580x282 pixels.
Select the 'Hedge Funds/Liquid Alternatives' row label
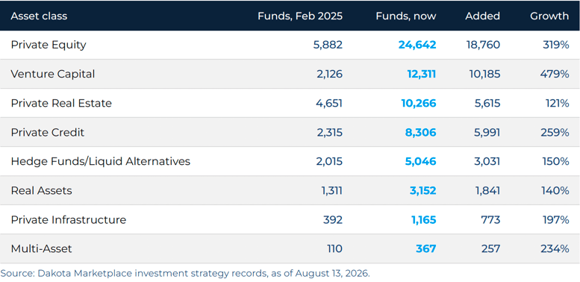[101, 161]
